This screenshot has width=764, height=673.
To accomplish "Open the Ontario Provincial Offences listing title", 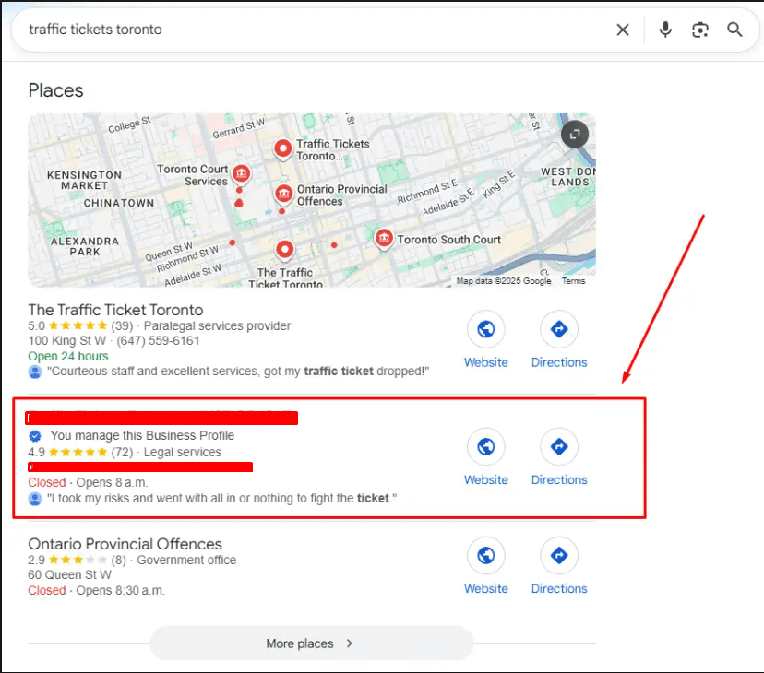I will [x=125, y=544].
